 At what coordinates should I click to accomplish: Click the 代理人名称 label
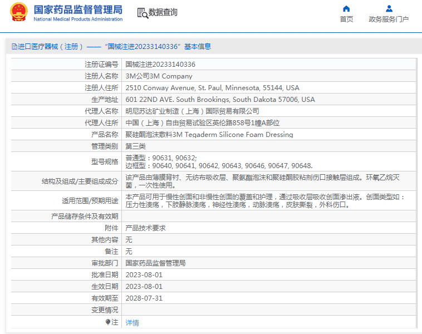pyautogui.click(x=101, y=111)
